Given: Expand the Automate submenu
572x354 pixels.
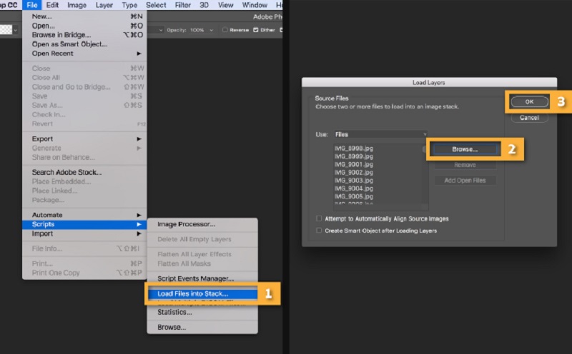Looking at the screenshot, I should [x=84, y=215].
